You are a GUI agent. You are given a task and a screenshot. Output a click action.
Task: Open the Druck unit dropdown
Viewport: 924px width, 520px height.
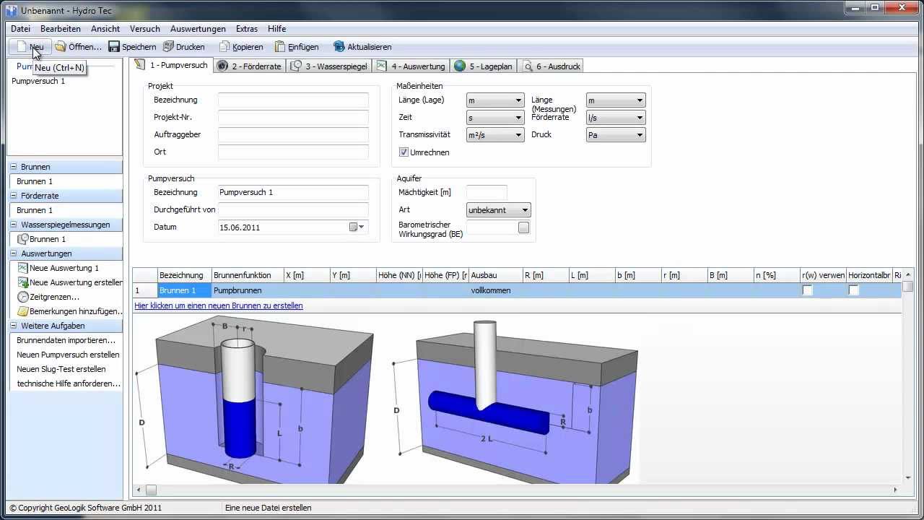616,135
